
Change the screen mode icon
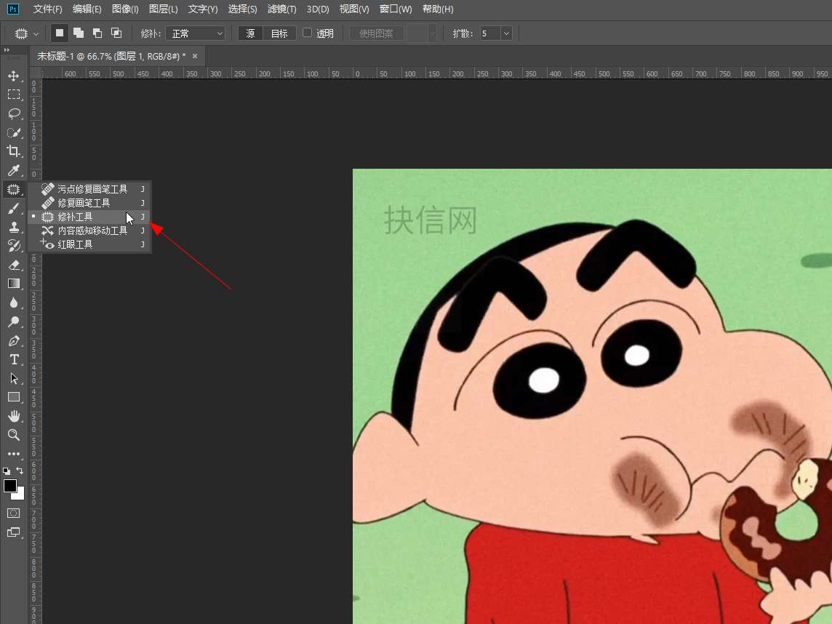pos(13,532)
